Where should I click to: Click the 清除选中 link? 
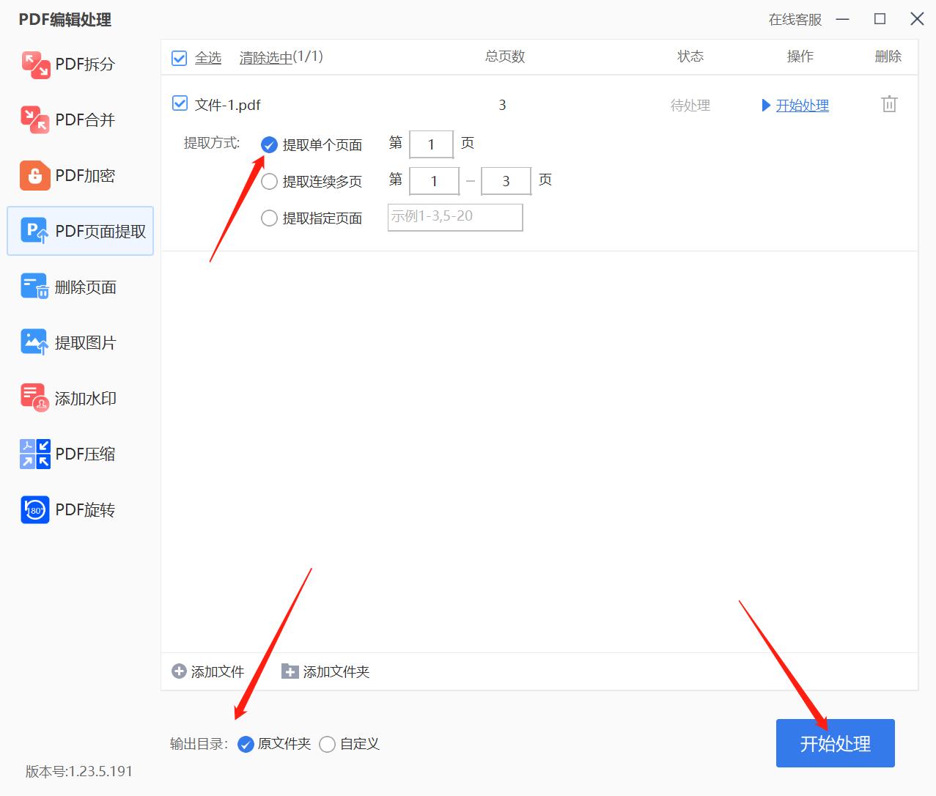[x=265, y=57]
